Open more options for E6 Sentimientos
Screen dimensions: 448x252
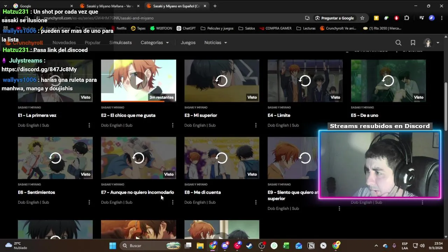click(x=89, y=202)
